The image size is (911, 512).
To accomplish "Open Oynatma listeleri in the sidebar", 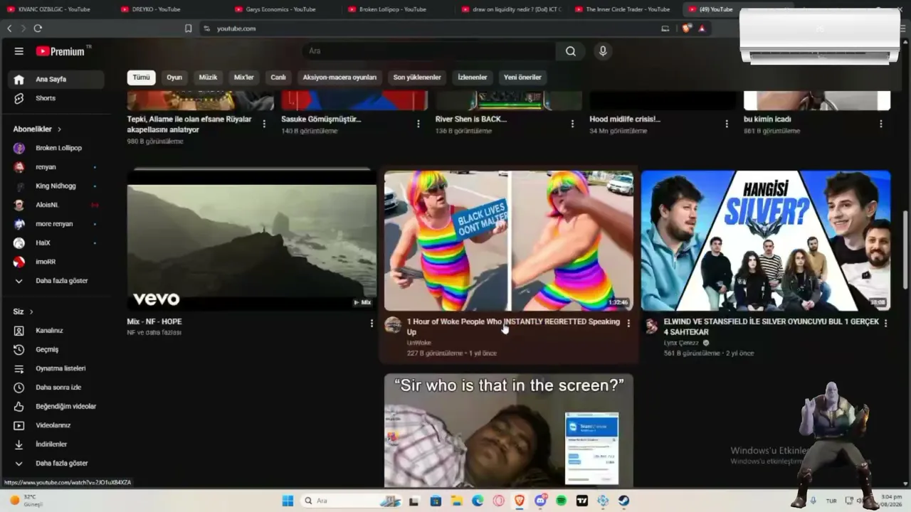I will (56, 368).
